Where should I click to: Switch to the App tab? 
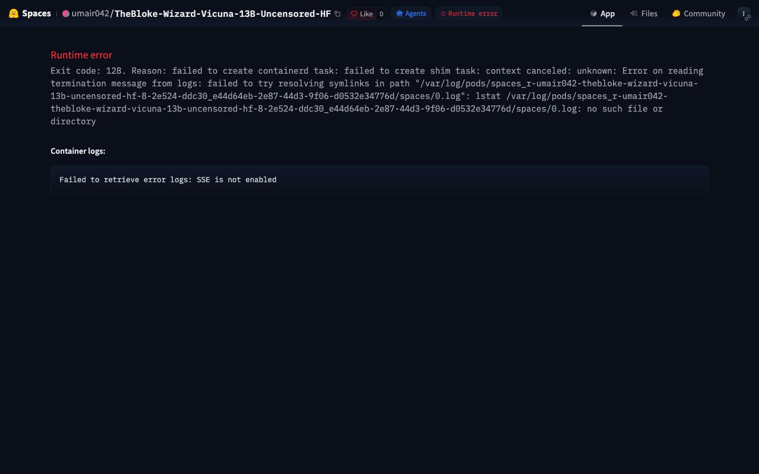[x=602, y=14]
